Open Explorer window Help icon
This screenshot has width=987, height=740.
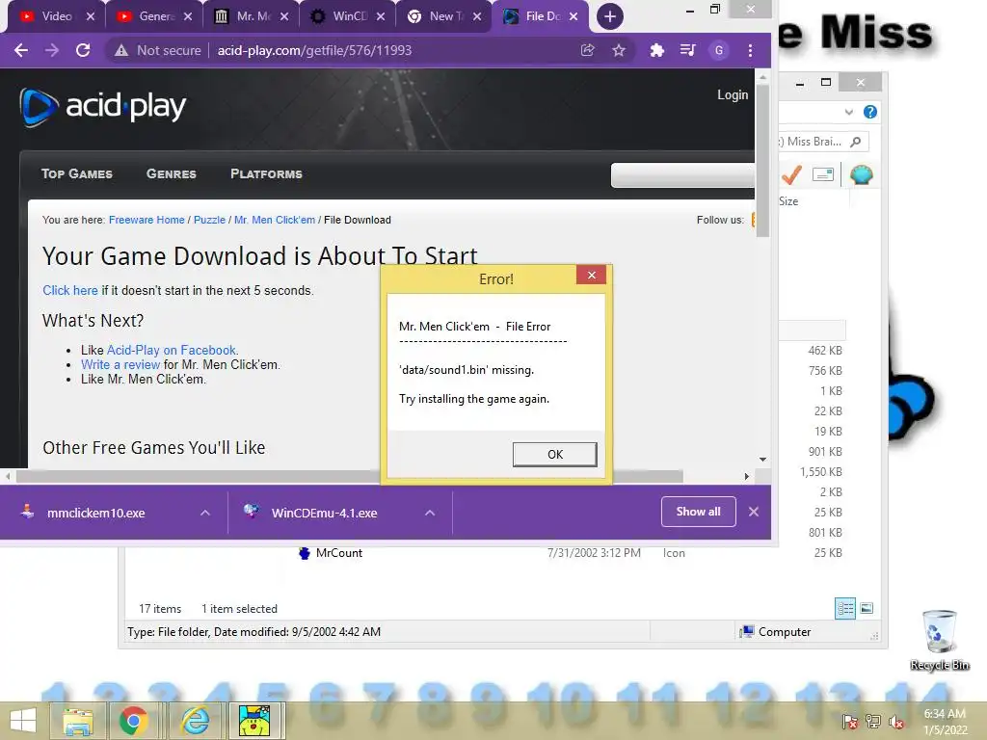pos(870,112)
